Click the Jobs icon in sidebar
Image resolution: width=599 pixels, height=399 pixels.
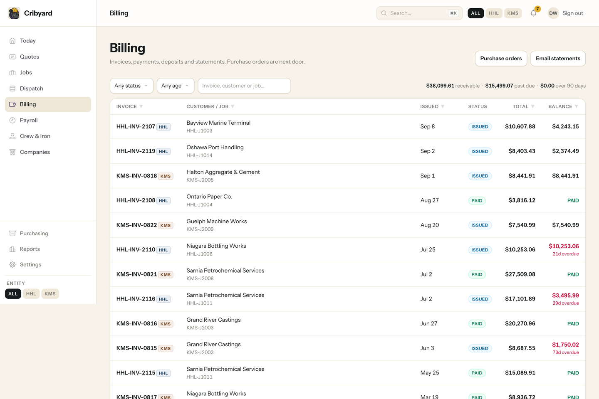pos(12,73)
